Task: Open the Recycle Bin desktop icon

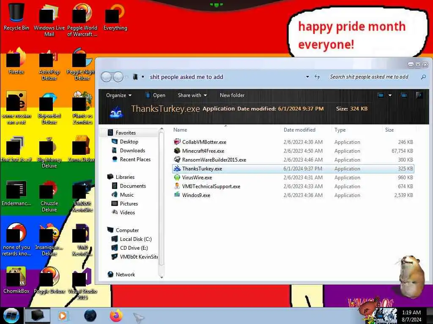Action: pyautogui.click(x=16, y=16)
